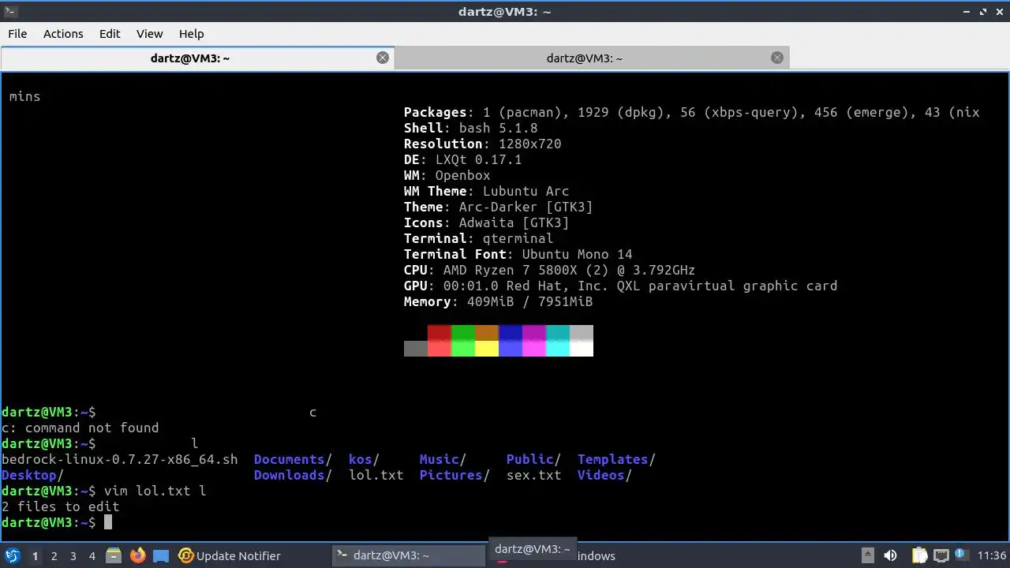Close the active first terminal tab
The width and height of the screenshot is (1010, 568).
383,58
